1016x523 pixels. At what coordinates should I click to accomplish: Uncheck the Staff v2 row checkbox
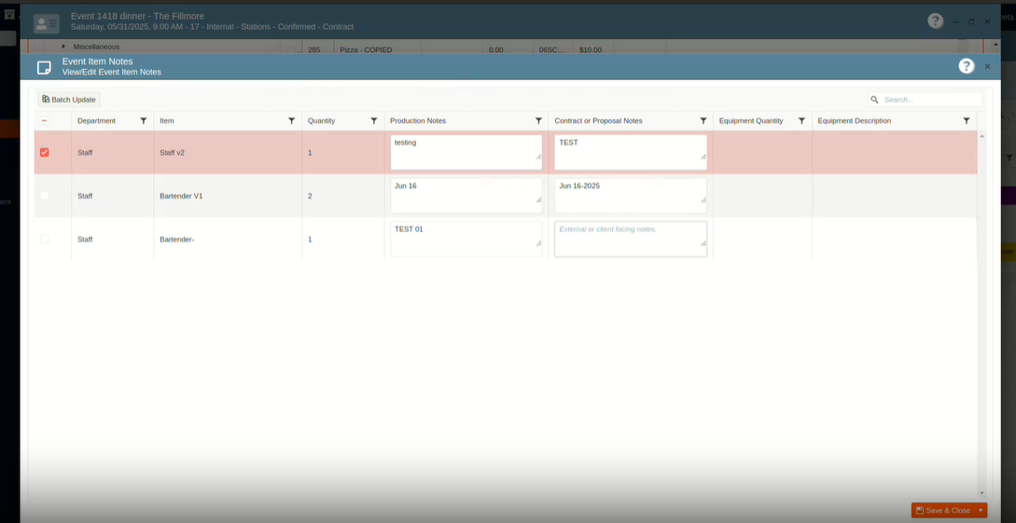[45, 152]
